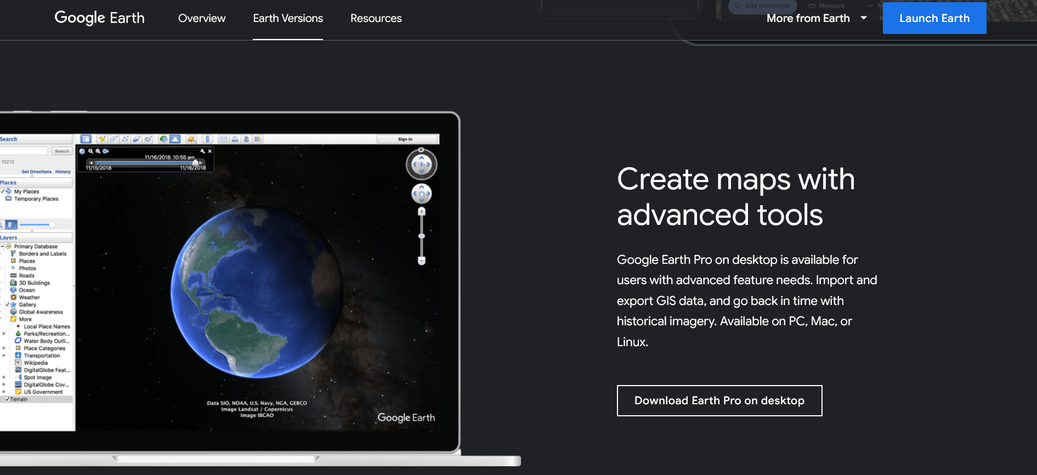The width and height of the screenshot is (1037, 475).
Task: Toggle the Temporary Places checkbox
Action: (x=3, y=199)
